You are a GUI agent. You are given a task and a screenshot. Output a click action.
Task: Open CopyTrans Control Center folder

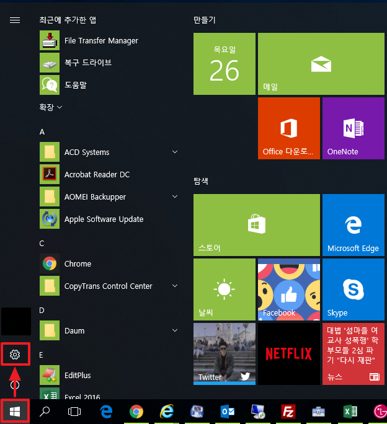point(109,286)
